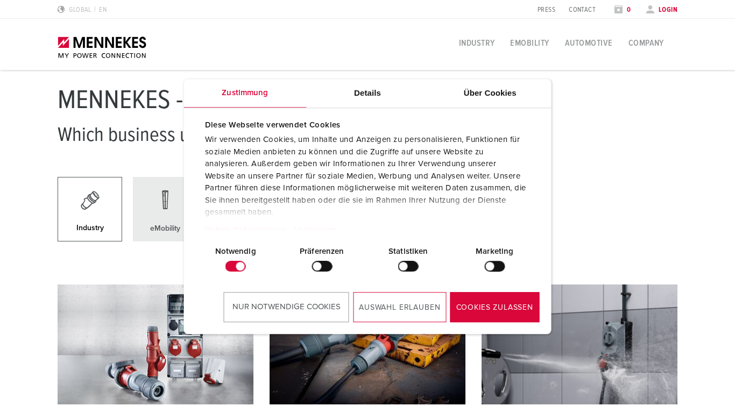Click the MENNEKES logo
The image size is (735, 413).
102,47
